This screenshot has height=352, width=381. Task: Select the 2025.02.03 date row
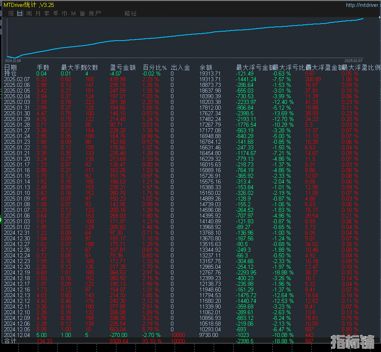pyautogui.click(x=17, y=102)
